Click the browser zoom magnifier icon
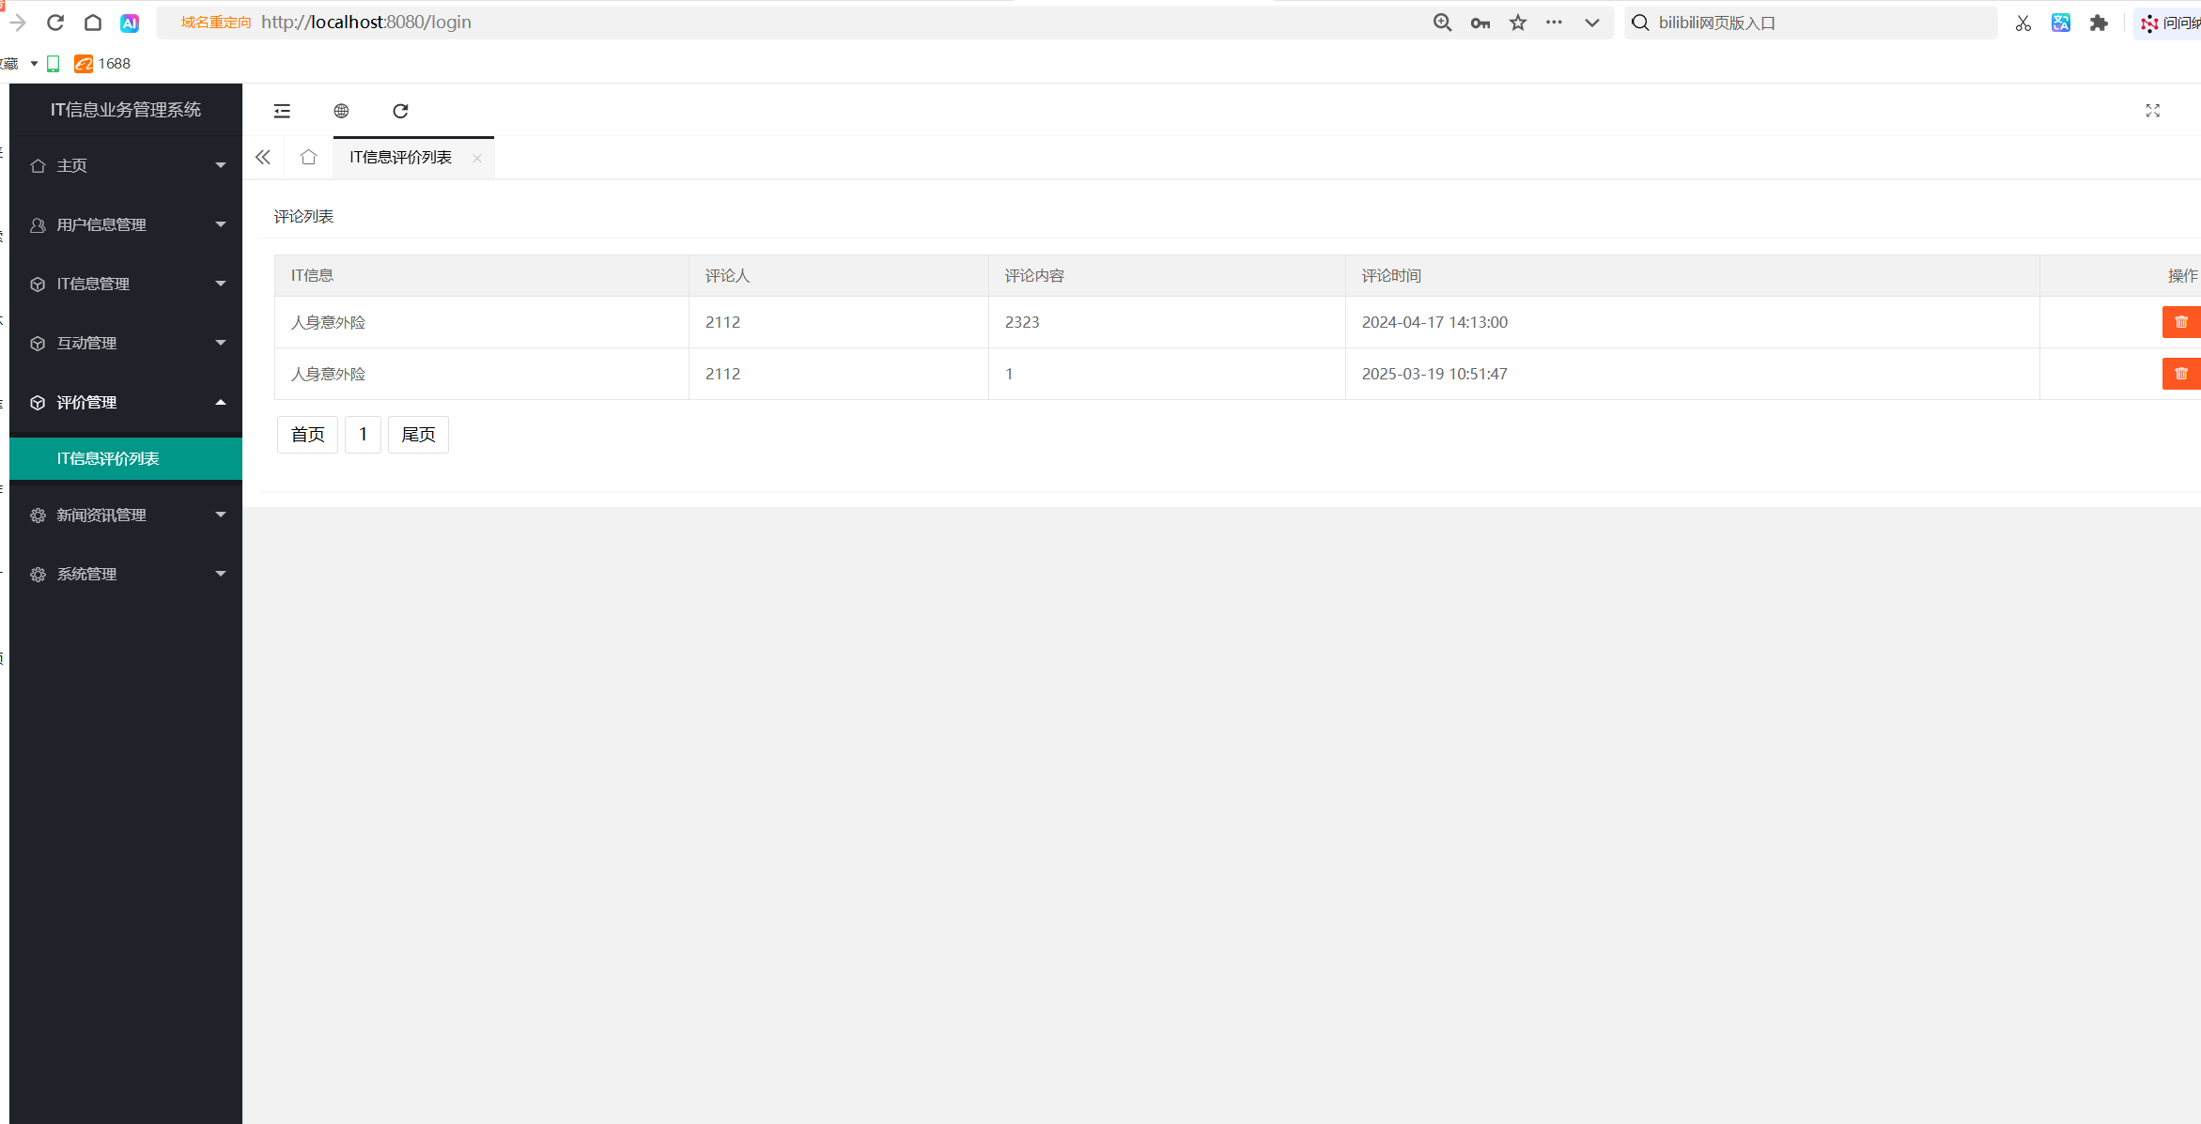This screenshot has width=2201, height=1124. tap(1442, 23)
